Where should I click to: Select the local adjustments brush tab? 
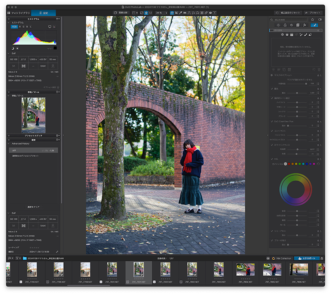pos(314,25)
